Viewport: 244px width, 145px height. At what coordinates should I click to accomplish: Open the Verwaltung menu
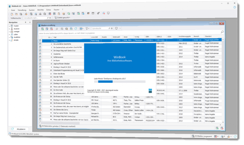tap(22, 10)
